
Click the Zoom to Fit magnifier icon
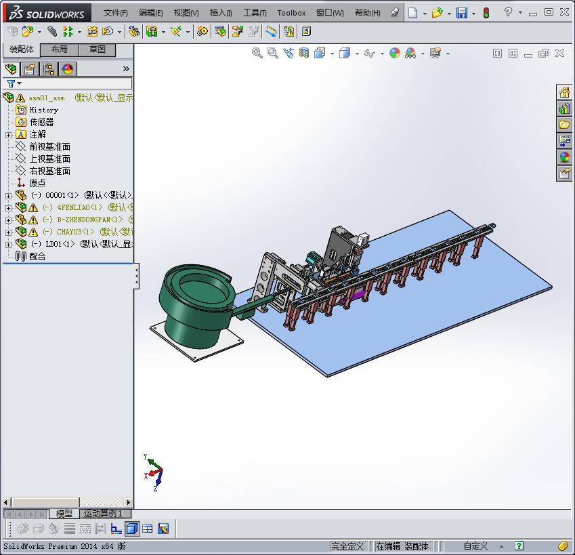point(257,53)
